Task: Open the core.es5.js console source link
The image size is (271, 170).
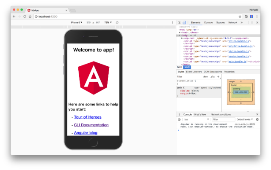Action: tap(245, 124)
